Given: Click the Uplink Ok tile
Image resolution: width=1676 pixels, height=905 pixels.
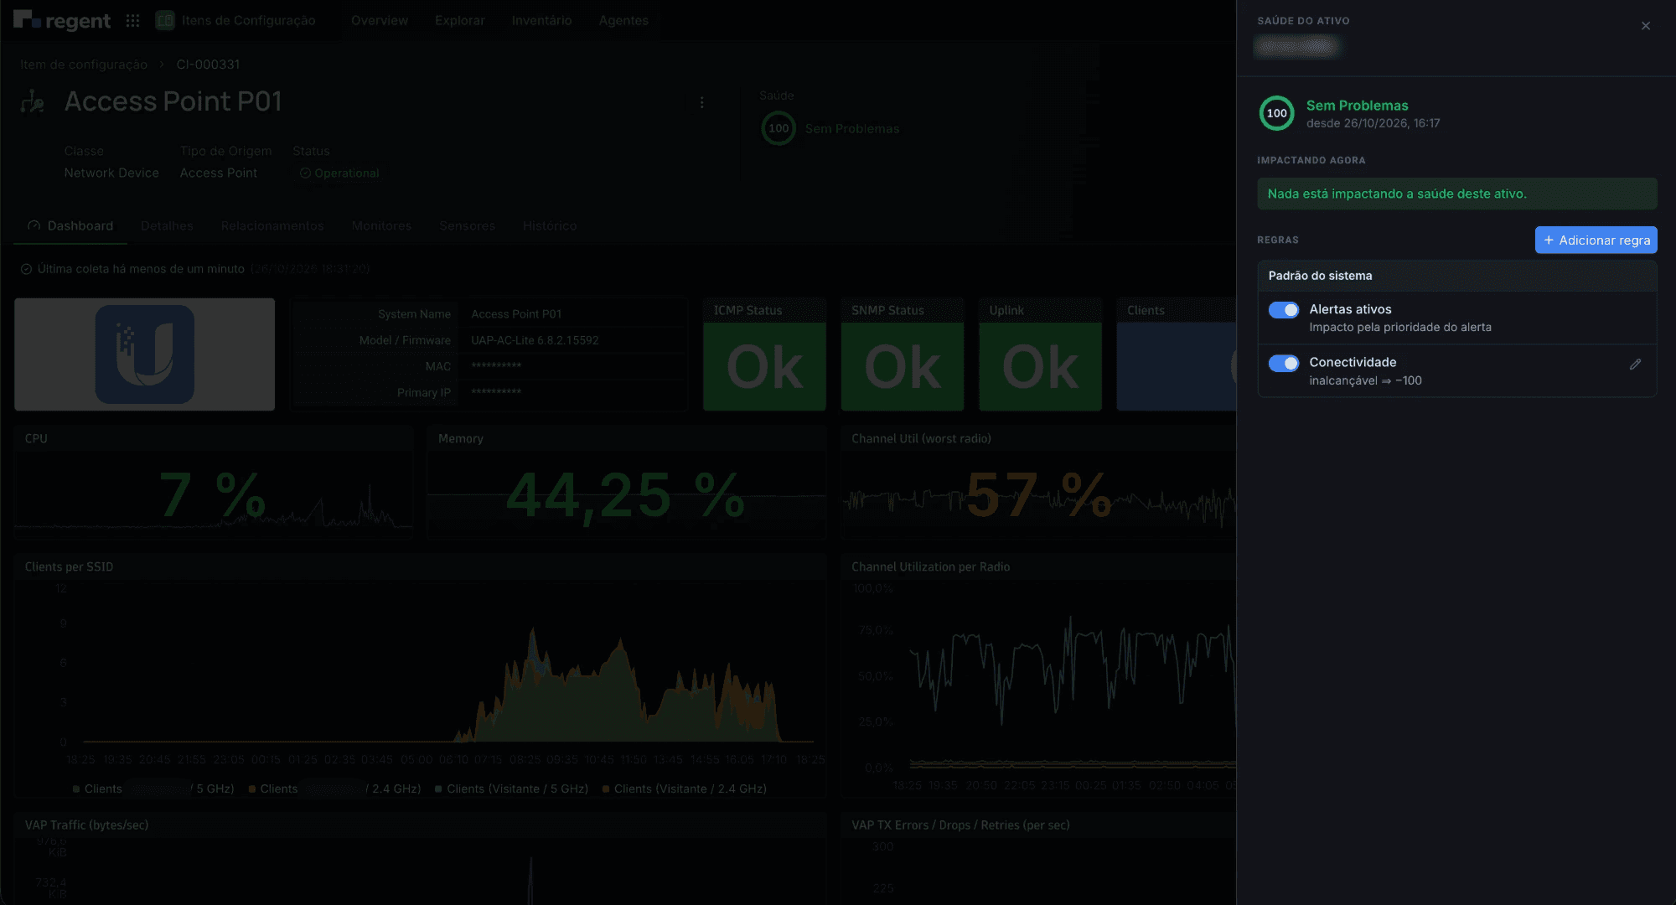Looking at the screenshot, I should pyautogui.click(x=1040, y=354).
